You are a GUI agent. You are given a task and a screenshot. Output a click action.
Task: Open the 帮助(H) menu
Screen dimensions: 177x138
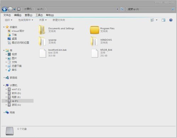pyautogui.click(x=50, y=15)
